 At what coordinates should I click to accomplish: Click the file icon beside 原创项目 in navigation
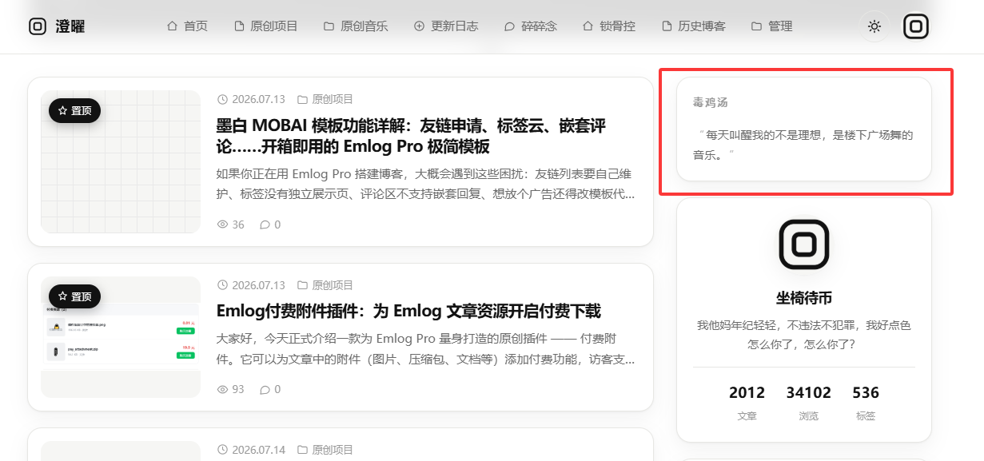[x=239, y=26]
